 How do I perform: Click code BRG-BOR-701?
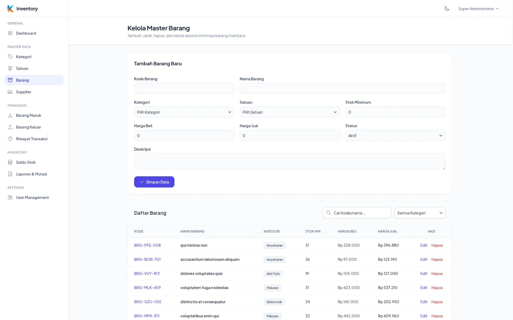[x=147, y=260]
